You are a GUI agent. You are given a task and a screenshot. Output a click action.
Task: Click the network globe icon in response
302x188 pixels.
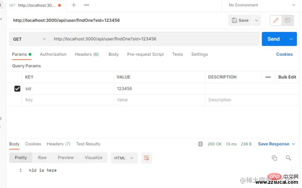pos(200,144)
